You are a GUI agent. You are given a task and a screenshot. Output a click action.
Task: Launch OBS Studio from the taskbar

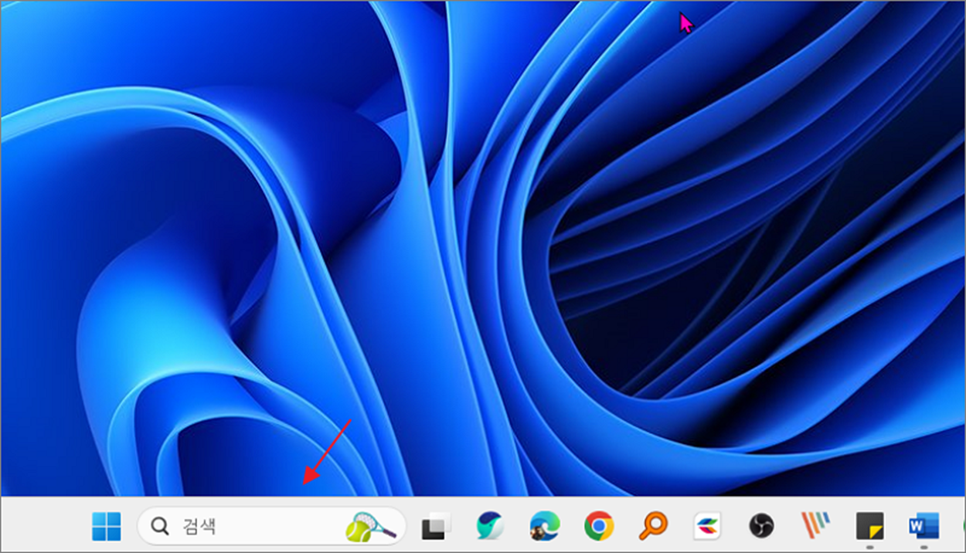761,527
